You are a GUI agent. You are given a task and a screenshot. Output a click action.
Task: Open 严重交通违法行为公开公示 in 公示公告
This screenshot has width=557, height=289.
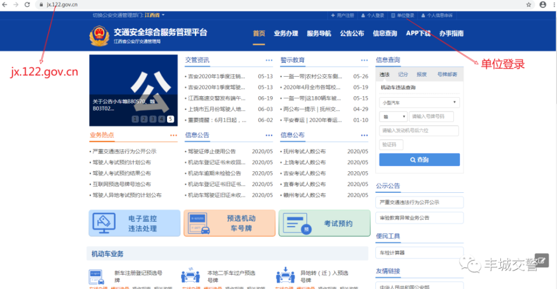click(419, 202)
